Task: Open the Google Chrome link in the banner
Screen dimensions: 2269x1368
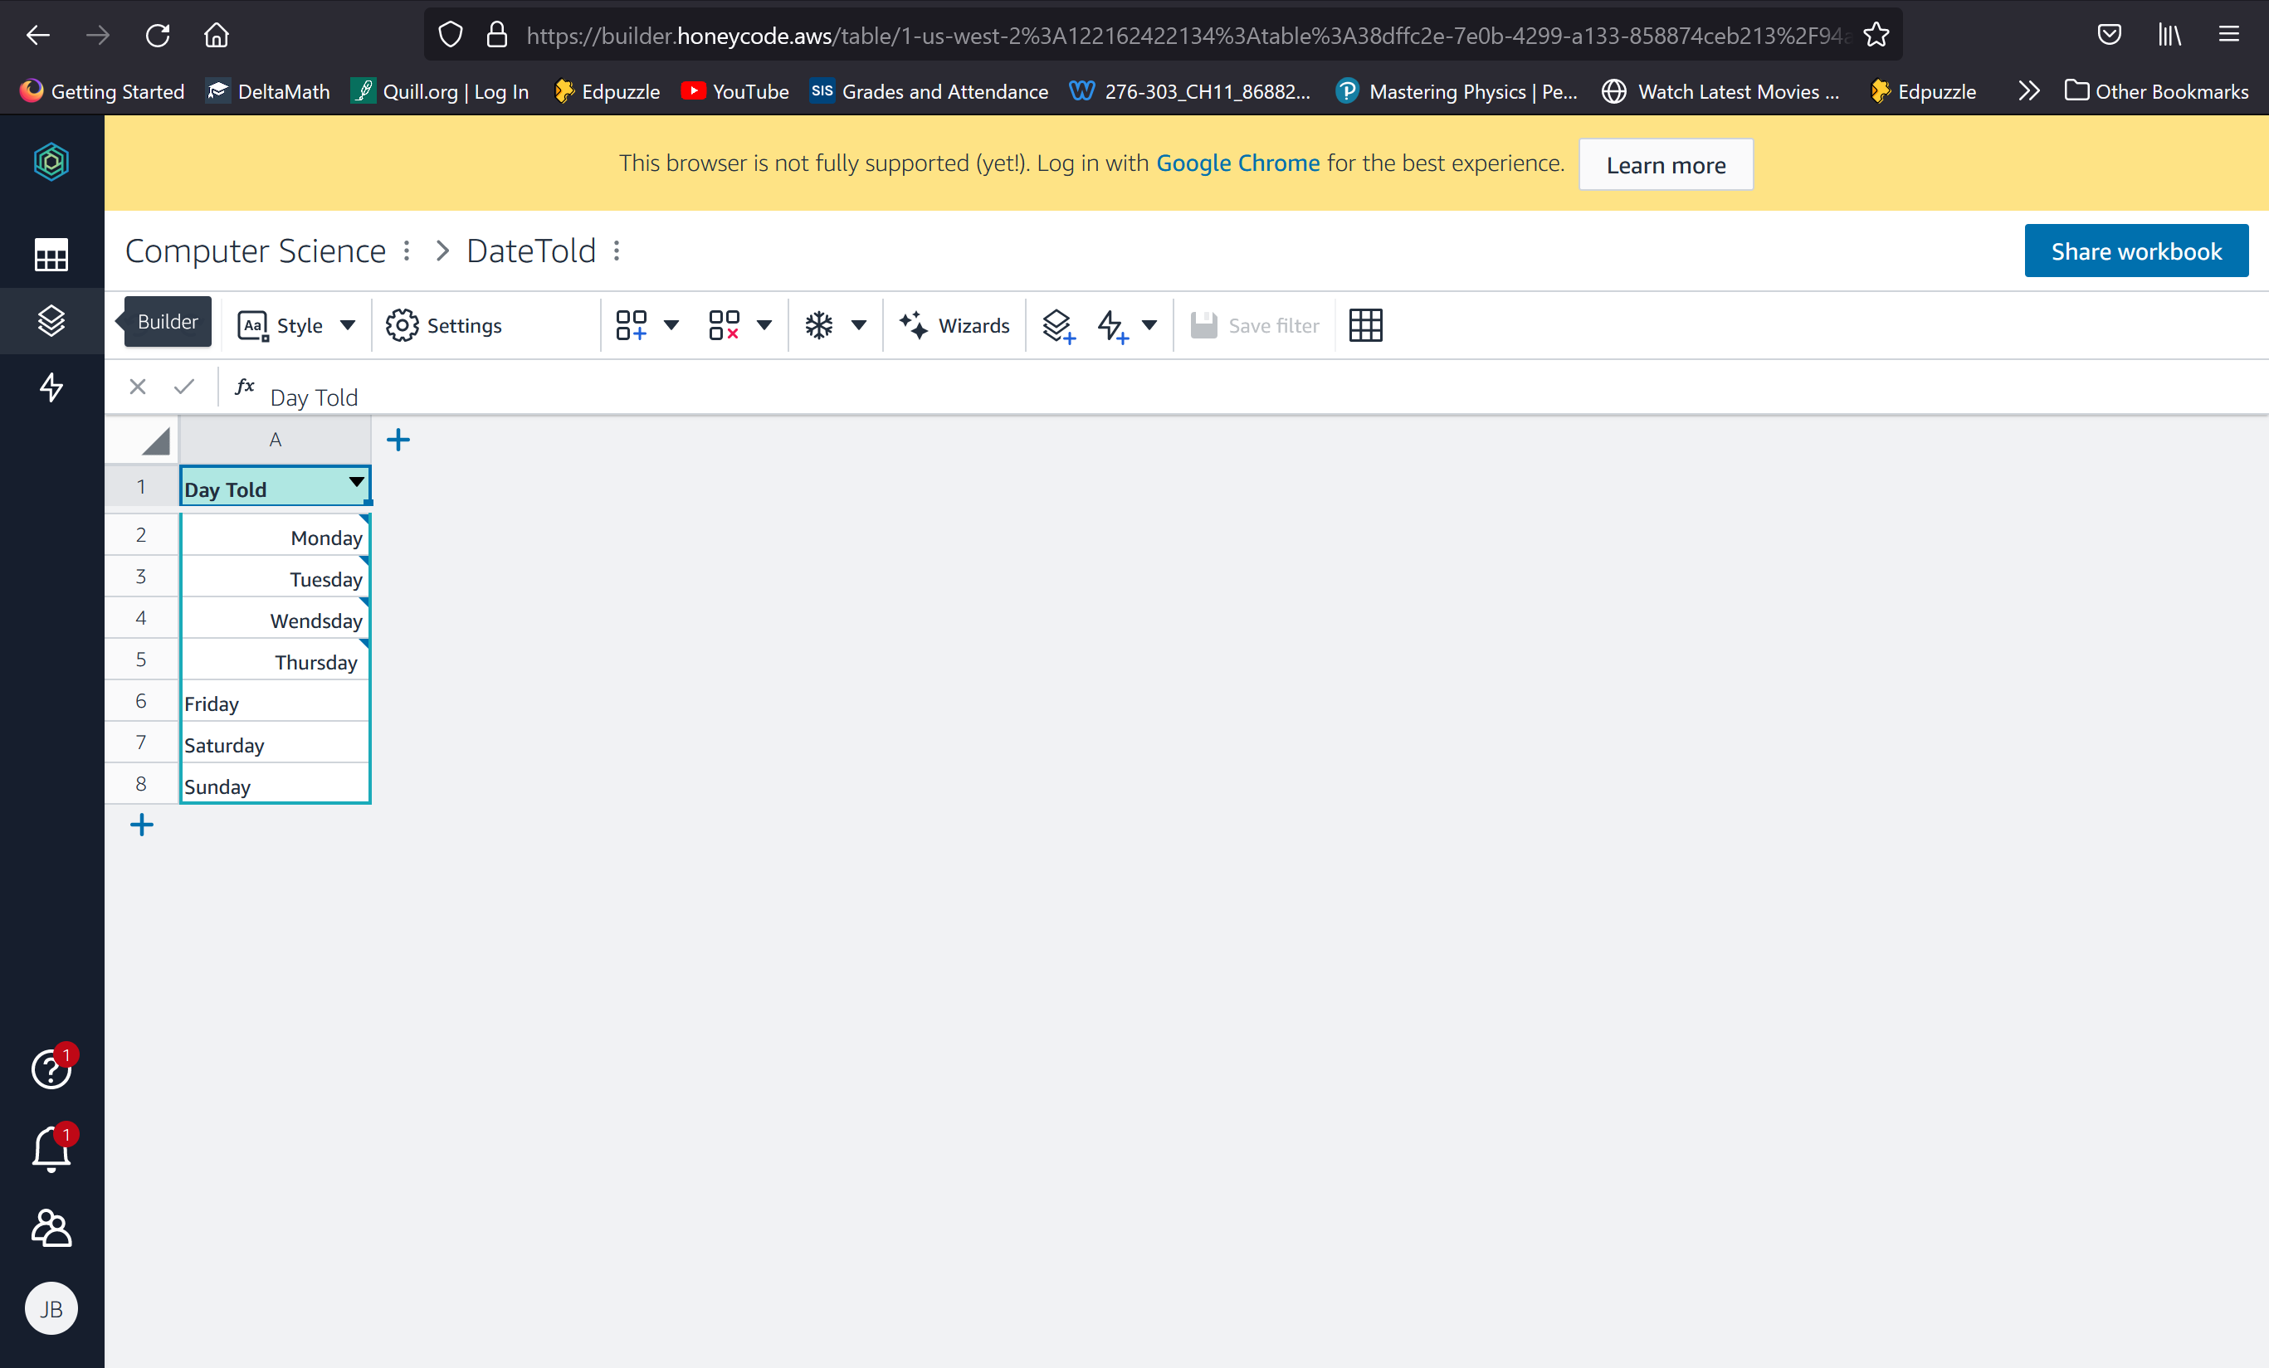Action: [1237, 163]
